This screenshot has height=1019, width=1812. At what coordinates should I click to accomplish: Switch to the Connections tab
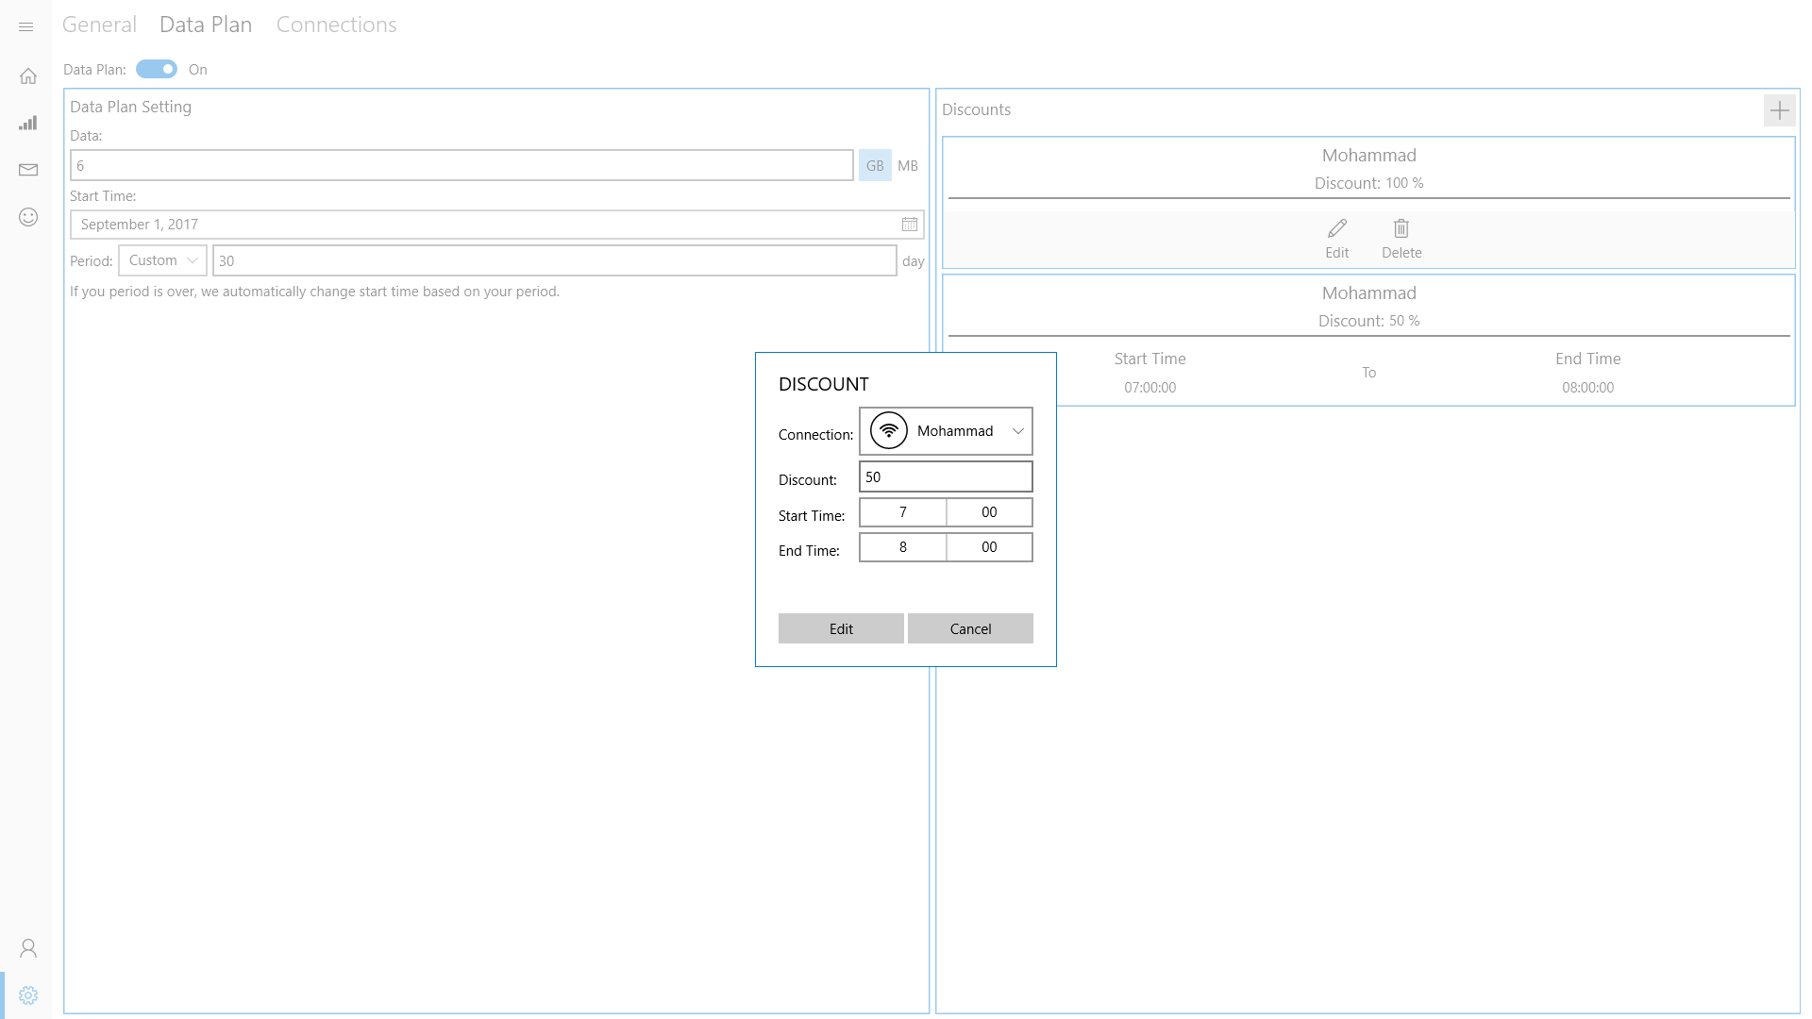click(x=336, y=25)
